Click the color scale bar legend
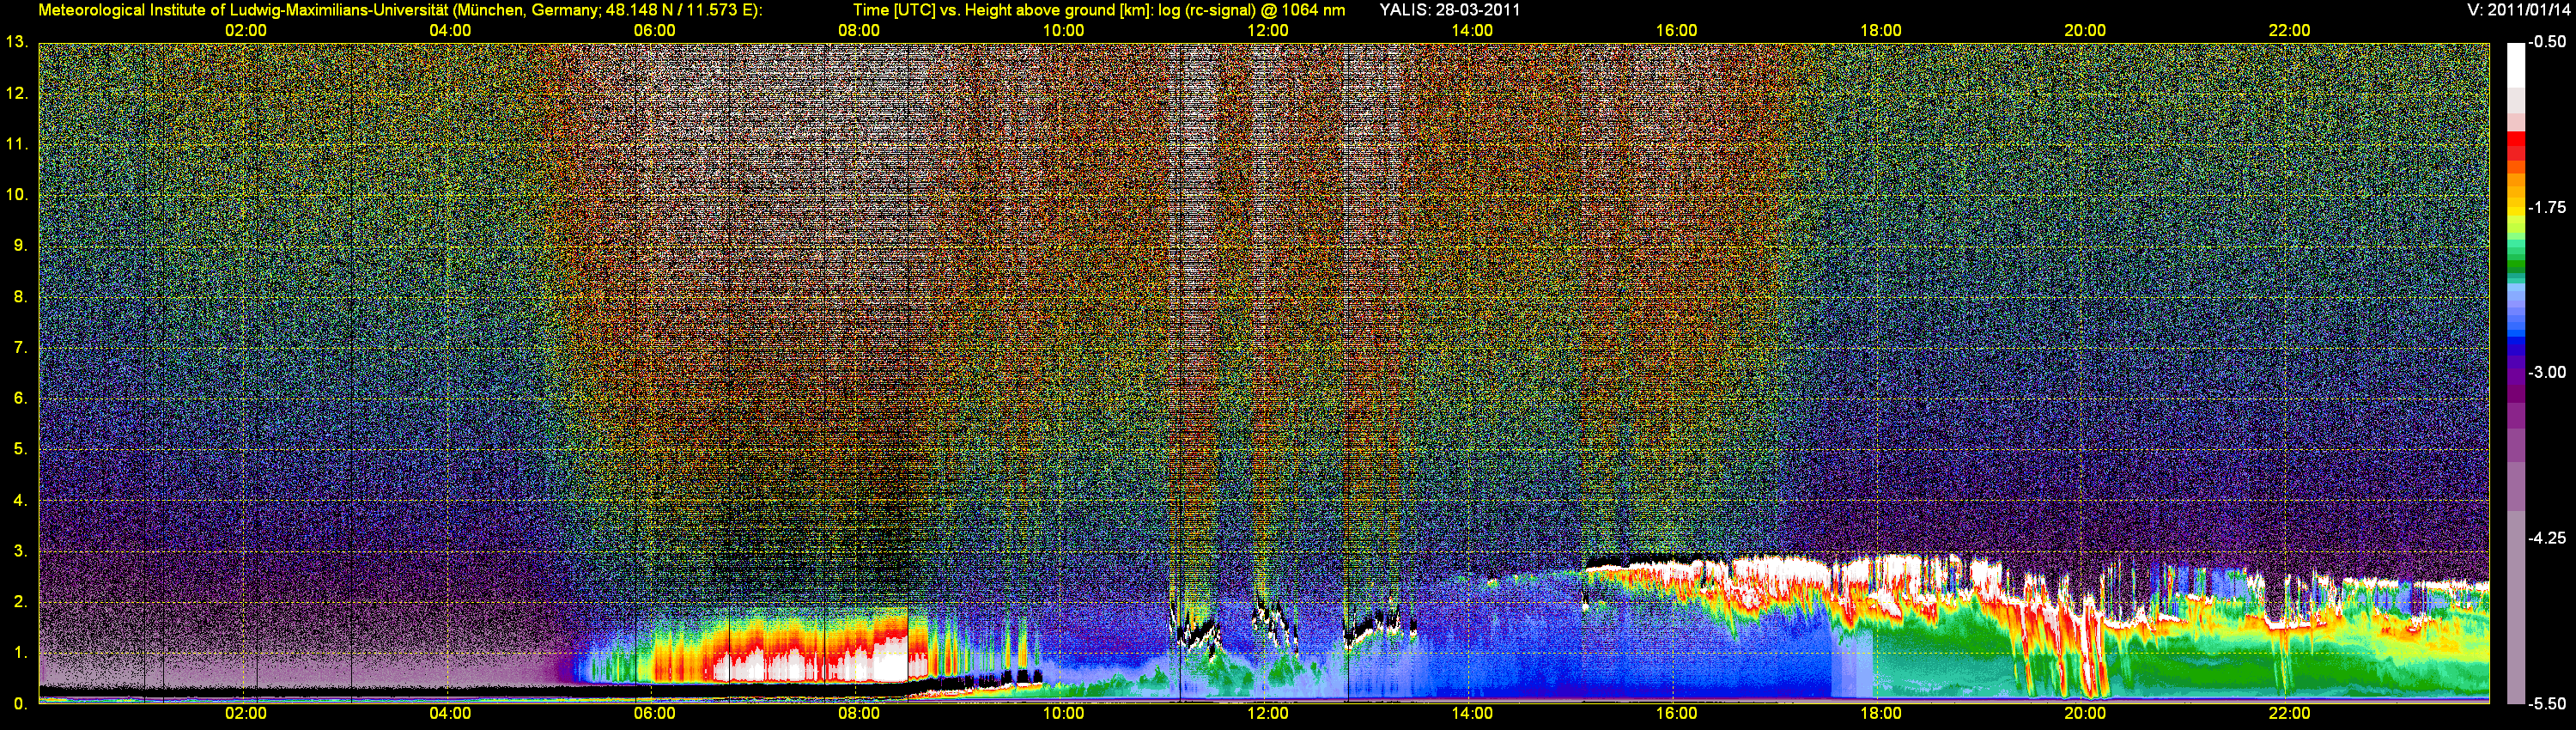This screenshot has height=730, width=2576. click(x=2516, y=373)
